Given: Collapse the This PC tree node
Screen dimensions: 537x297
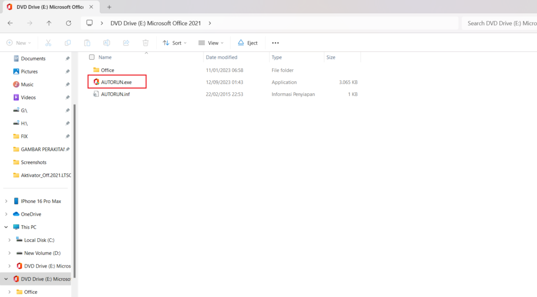Looking at the screenshot, I should click(x=6, y=227).
